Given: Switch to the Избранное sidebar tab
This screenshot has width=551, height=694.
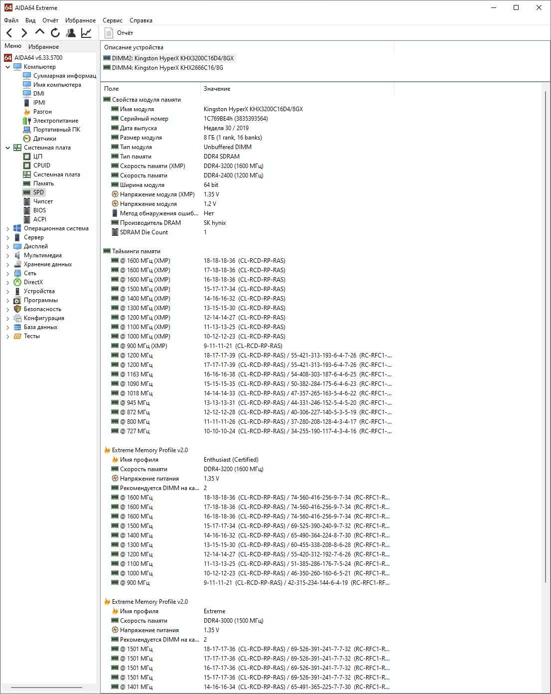Looking at the screenshot, I should tap(43, 46).
